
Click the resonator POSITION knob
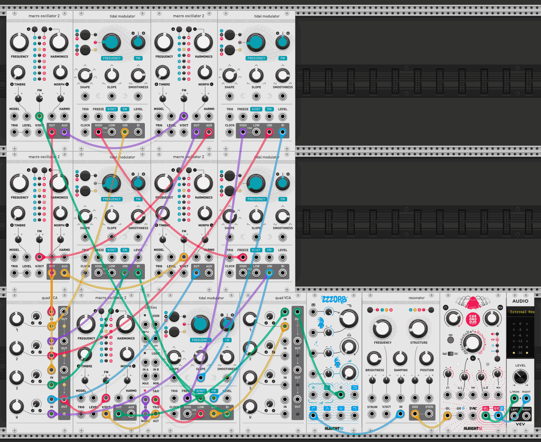tap(427, 358)
